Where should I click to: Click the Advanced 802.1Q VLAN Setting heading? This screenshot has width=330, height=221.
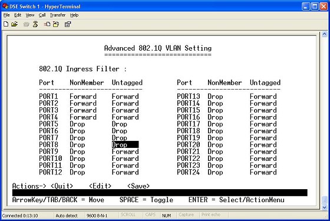point(158,48)
